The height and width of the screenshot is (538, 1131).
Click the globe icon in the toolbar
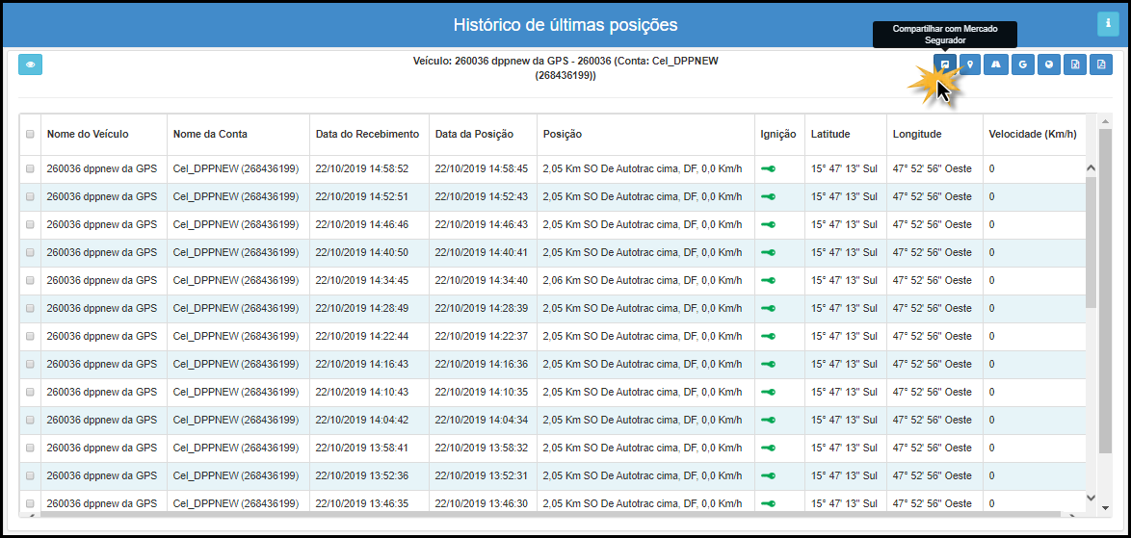pos(1049,64)
